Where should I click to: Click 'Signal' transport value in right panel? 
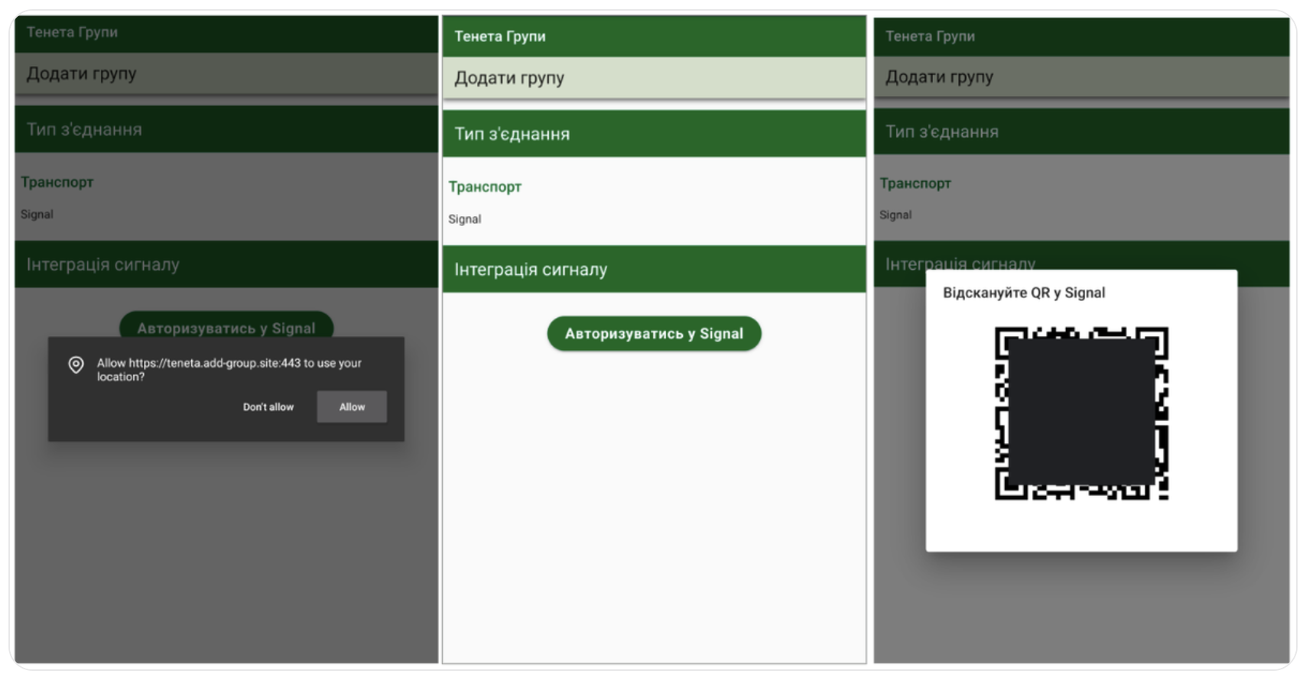coord(895,215)
